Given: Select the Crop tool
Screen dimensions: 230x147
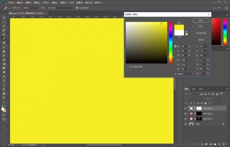Looking at the screenshot, I should click(x=4, y=35).
